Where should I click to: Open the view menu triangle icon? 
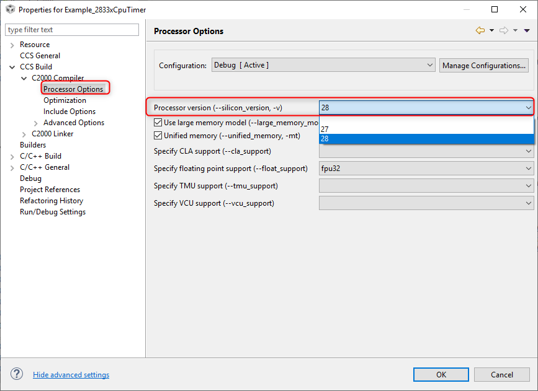point(527,30)
